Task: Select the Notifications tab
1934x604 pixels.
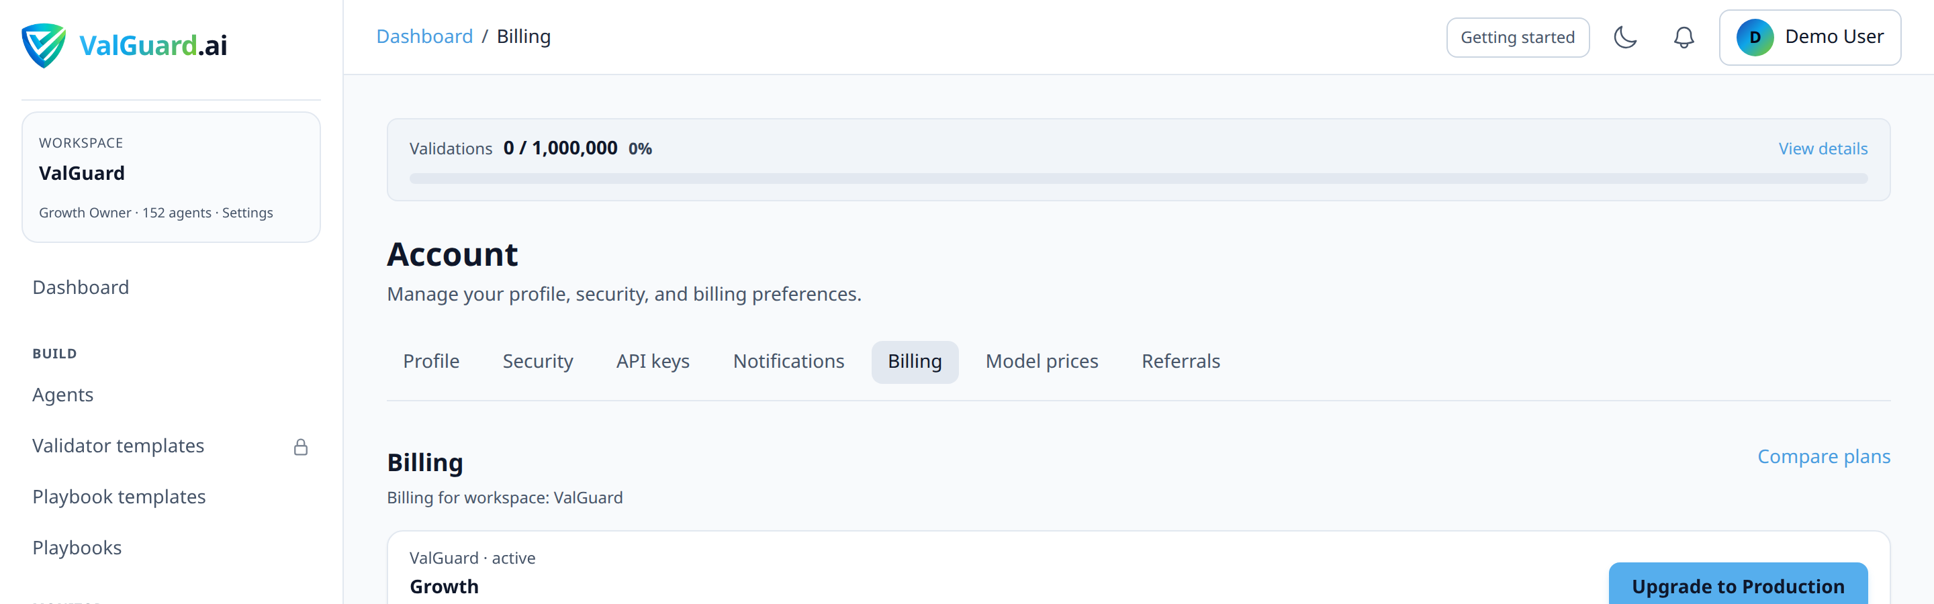Action: click(788, 362)
